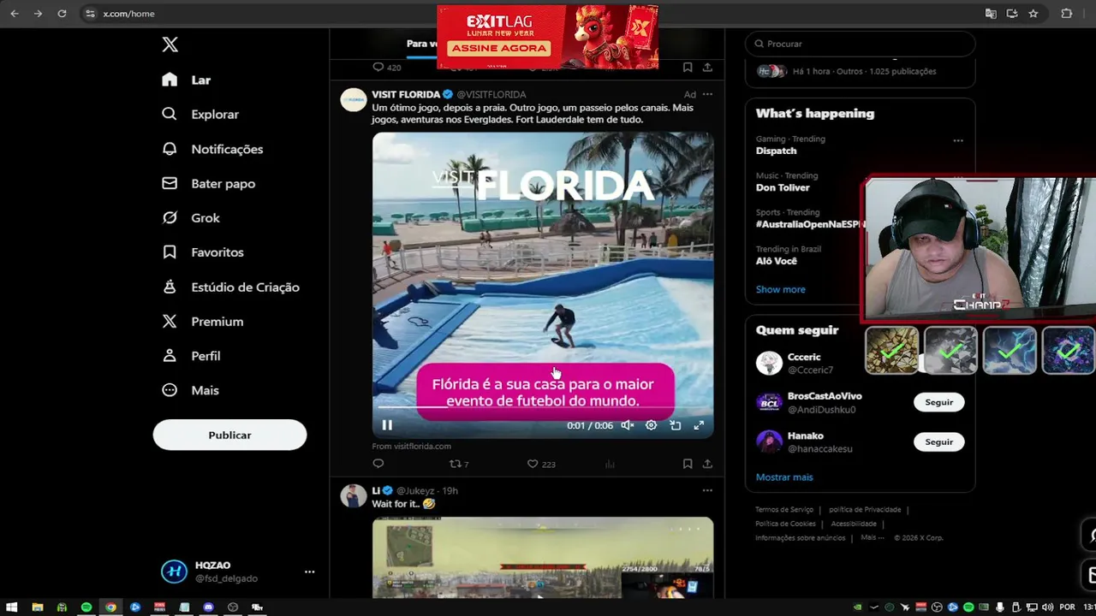Open the Lar home page
This screenshot has width=1096, height=616.
187,80
